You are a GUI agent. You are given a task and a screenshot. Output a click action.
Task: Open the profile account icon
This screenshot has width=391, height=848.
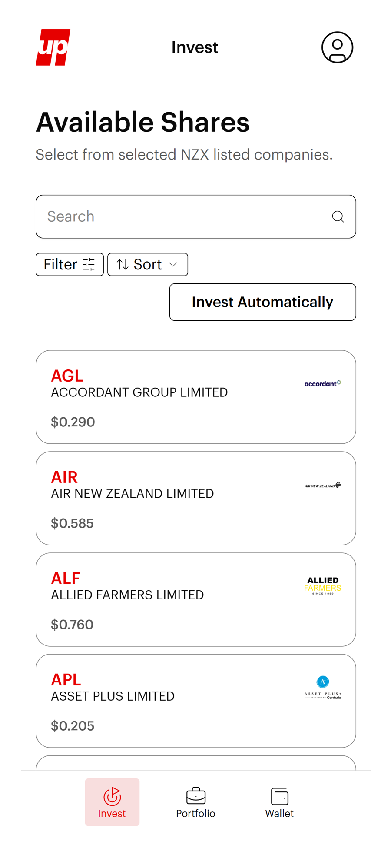pyautogui.click(x=338, y=47)
